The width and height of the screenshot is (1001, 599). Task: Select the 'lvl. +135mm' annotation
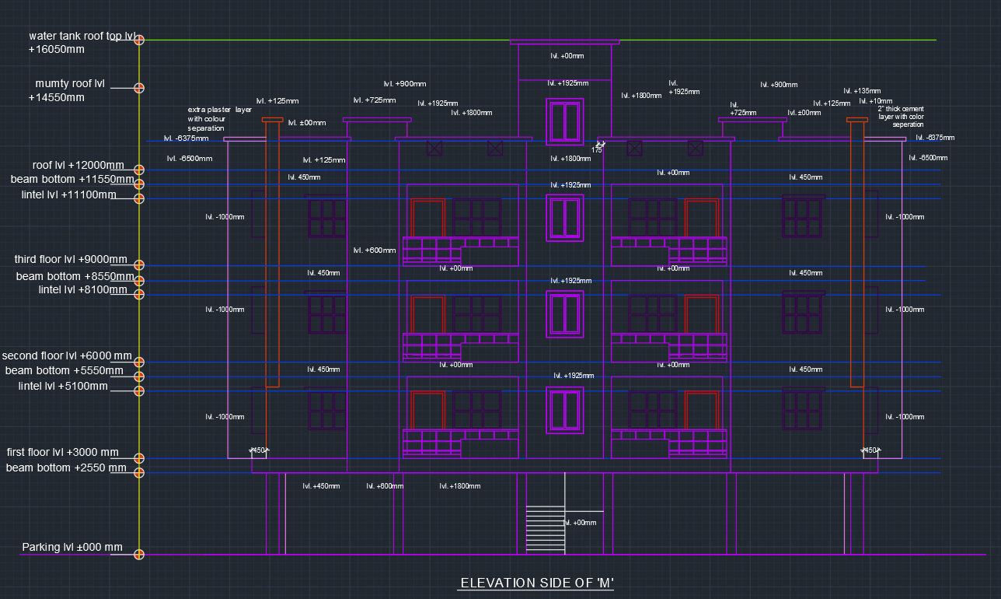pyautogui.click(x=862, y=91)
